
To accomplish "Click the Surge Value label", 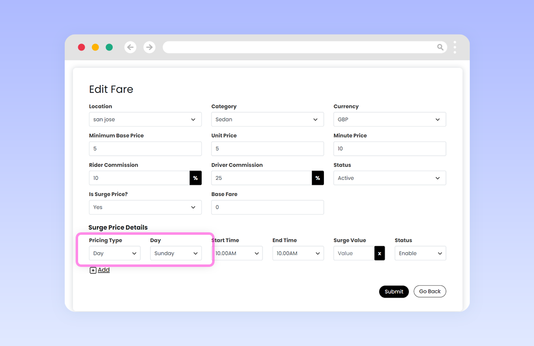I will [x=350, y=240].
